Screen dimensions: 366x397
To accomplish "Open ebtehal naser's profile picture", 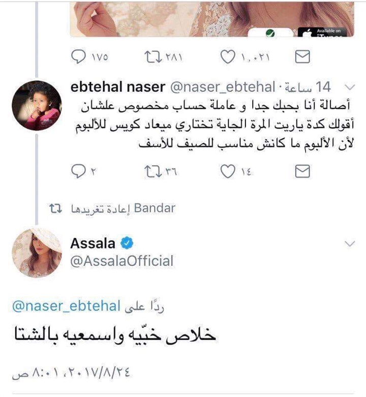I will (37, 106).
